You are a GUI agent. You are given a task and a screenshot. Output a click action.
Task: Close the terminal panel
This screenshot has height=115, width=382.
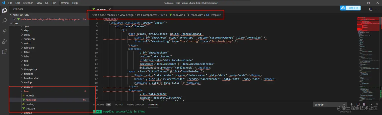coord(377,104)
